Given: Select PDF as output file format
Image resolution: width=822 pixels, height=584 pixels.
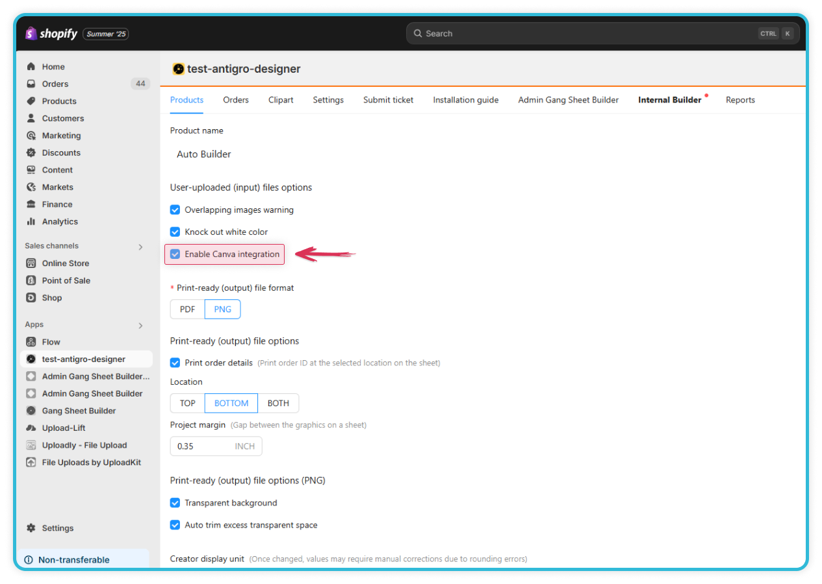Looking at the screenshot, I should click(187, 310).
